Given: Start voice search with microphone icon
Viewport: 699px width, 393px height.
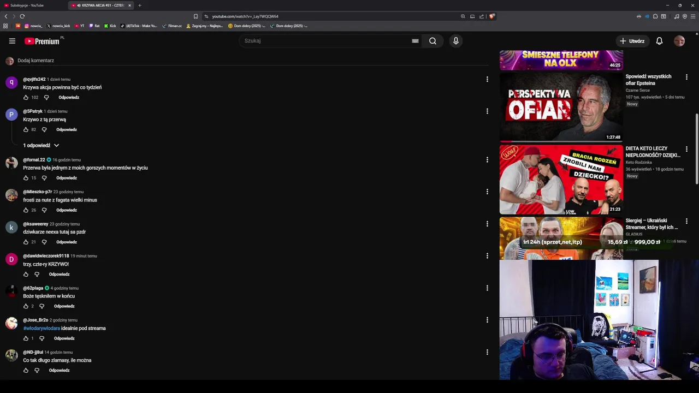Looking at the screenshot, I should tap(456, 41).
